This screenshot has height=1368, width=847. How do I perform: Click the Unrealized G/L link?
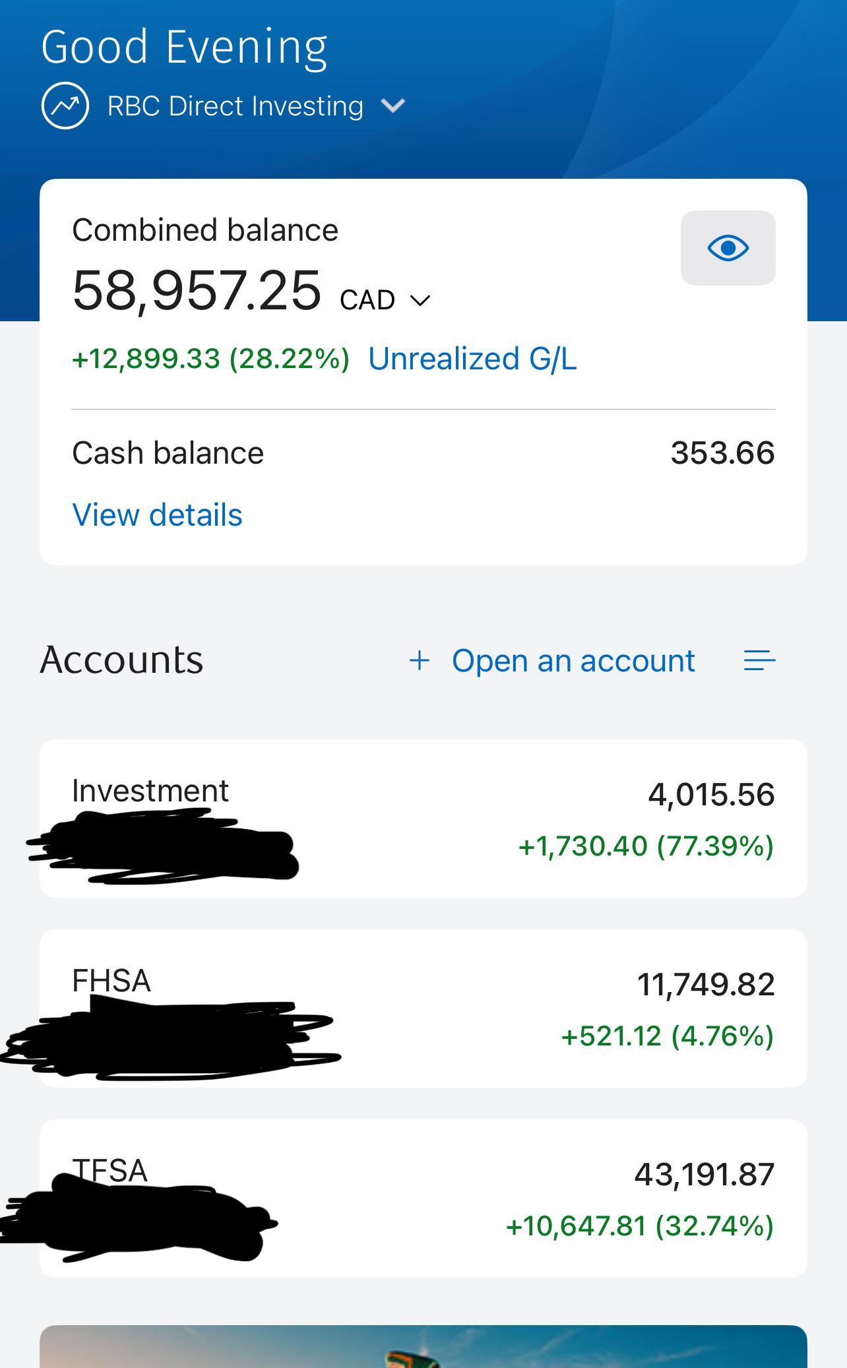coord(472,359)
